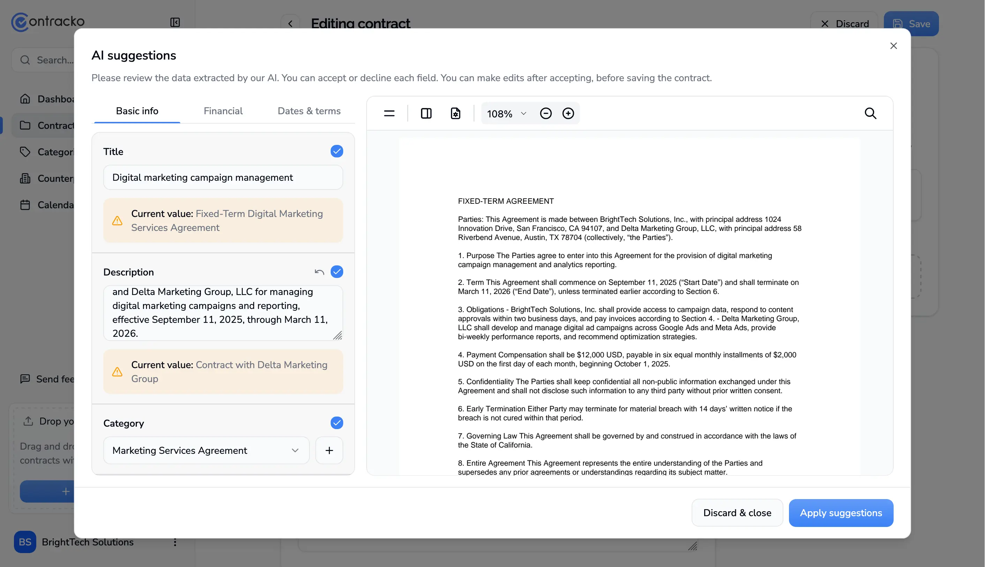The height and width of the screenshot is (567, 985).
Task: Click the document settings file icon
Action: pyautogui.click(x=456, y=113)
